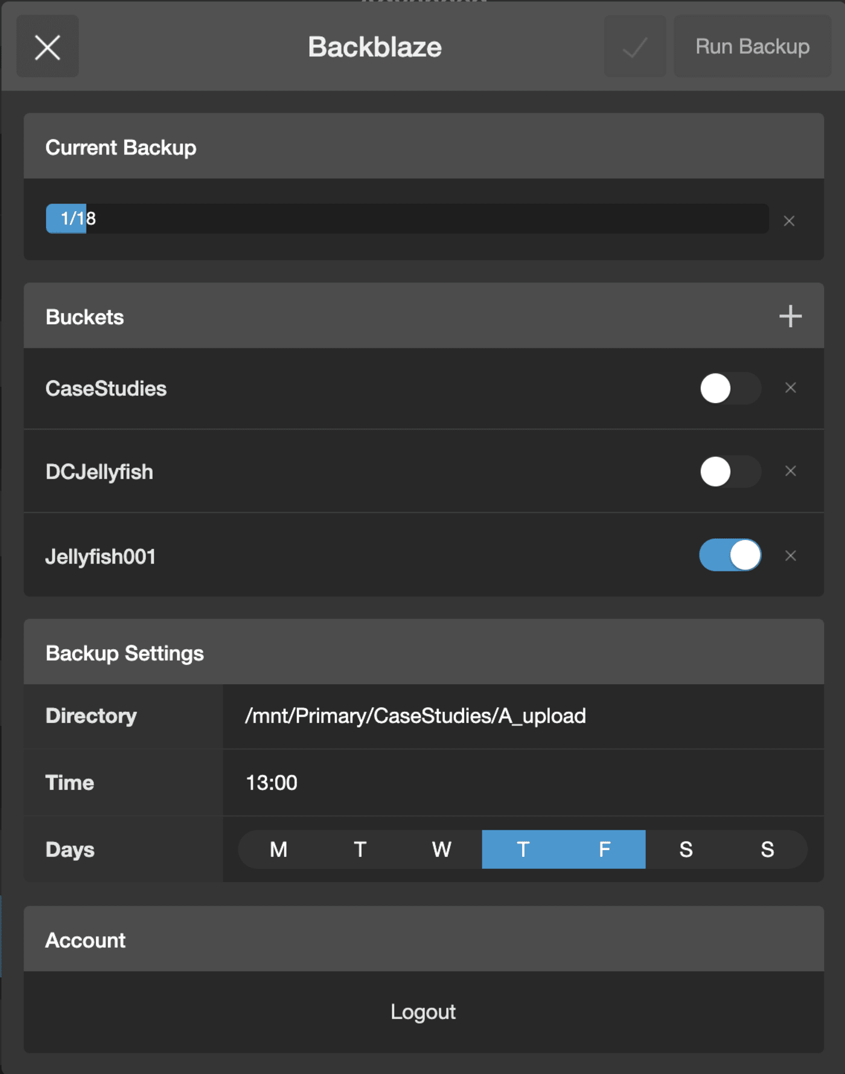Click the Buckets section header label
Image resolution: width=845 pixels, height=1074 pixels.
coord(85,317)
